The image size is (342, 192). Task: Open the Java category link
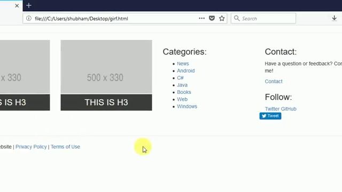(x=182, y=85)
